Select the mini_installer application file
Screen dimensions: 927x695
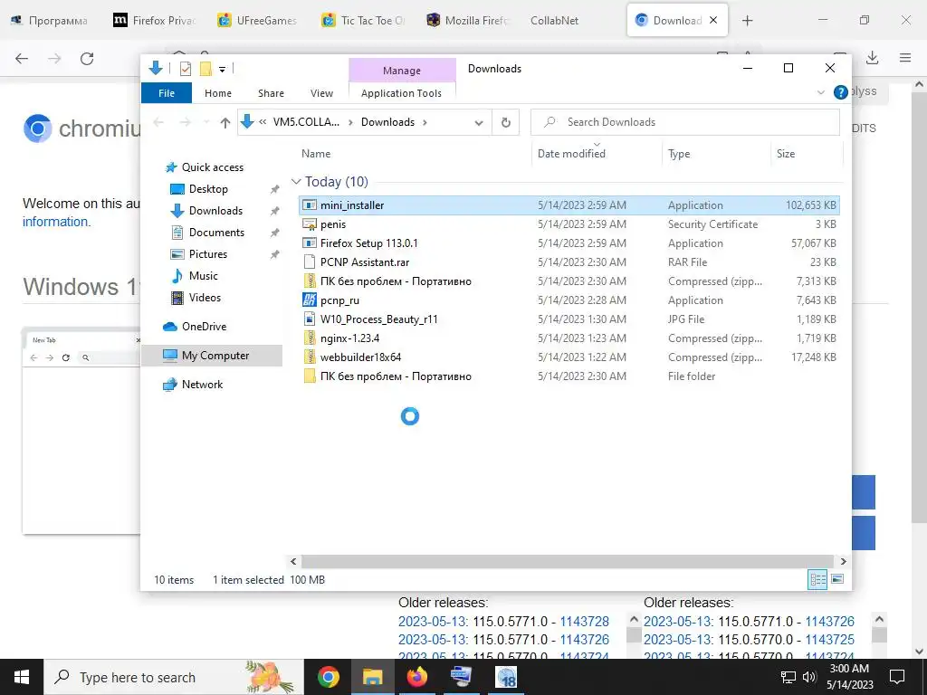pyautogui.click(x=569, y=205)
